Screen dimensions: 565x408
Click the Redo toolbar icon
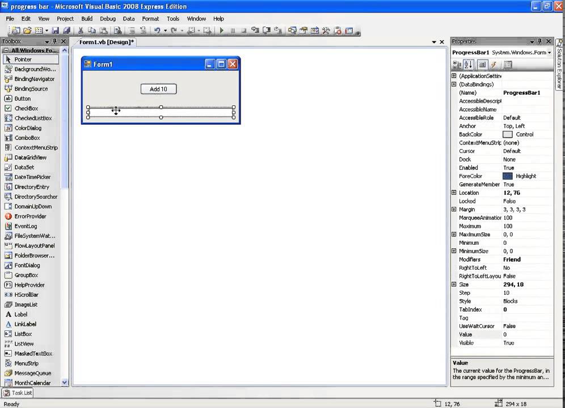174,31
